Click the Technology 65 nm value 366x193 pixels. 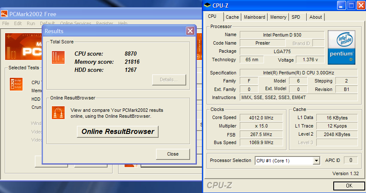tap(252, 60)
